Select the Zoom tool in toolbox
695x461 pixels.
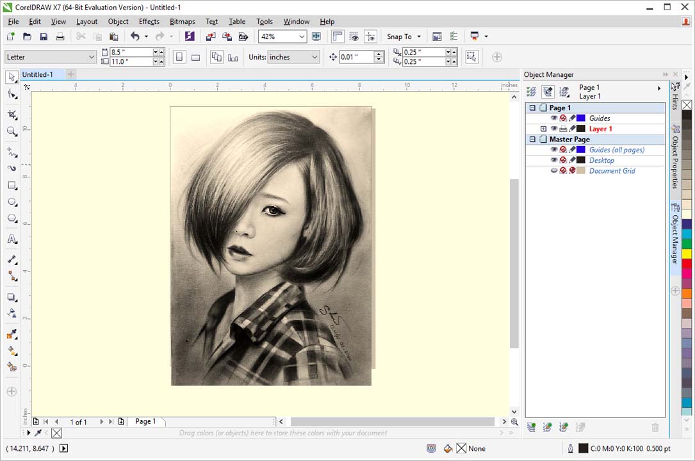point(12,132)
